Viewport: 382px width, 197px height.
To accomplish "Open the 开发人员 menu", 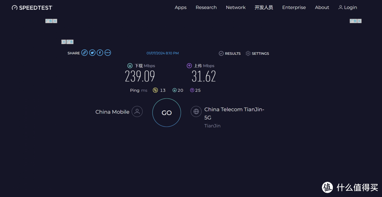I will click(x=264, y=7).
